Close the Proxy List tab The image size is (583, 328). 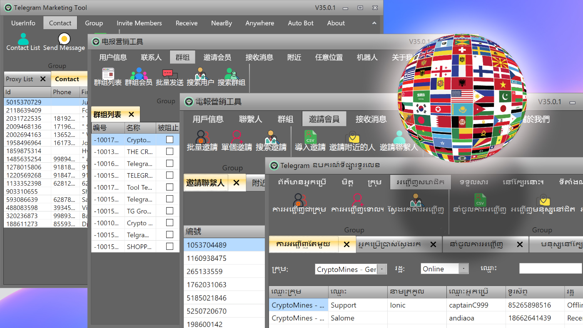43,79
